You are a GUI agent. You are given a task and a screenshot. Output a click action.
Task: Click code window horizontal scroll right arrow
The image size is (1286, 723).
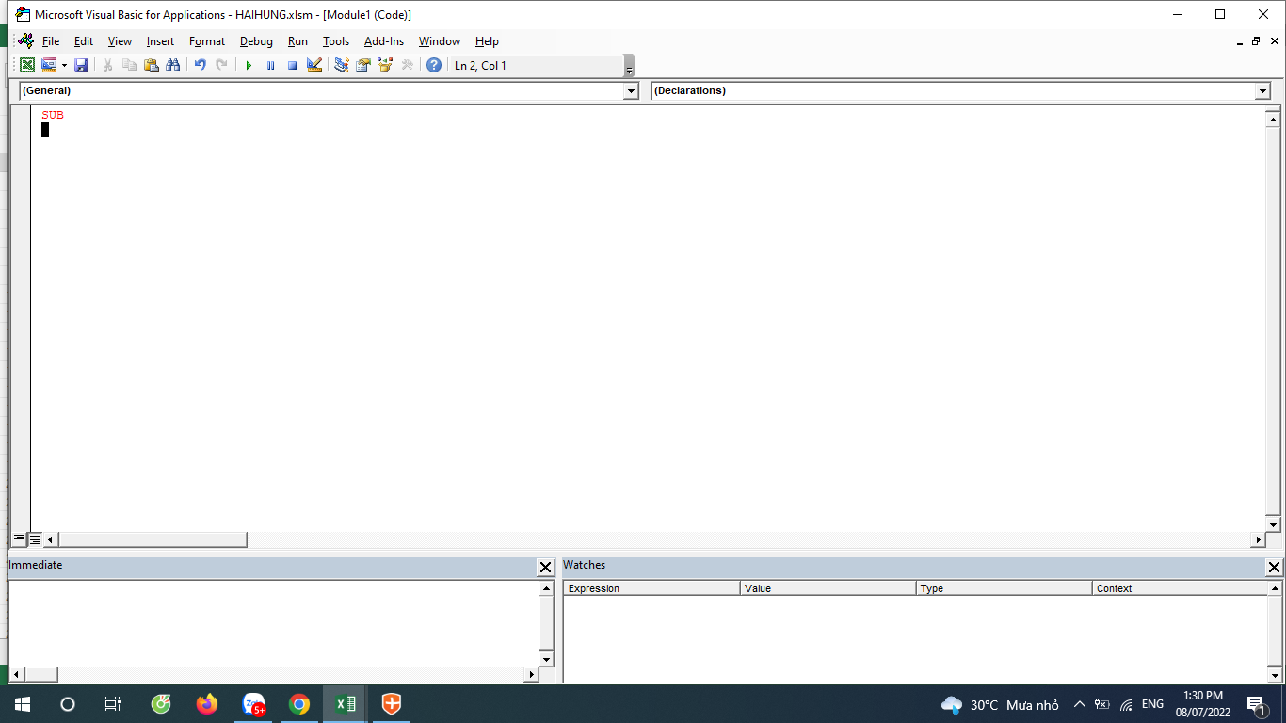click(x=1258, y=540)
